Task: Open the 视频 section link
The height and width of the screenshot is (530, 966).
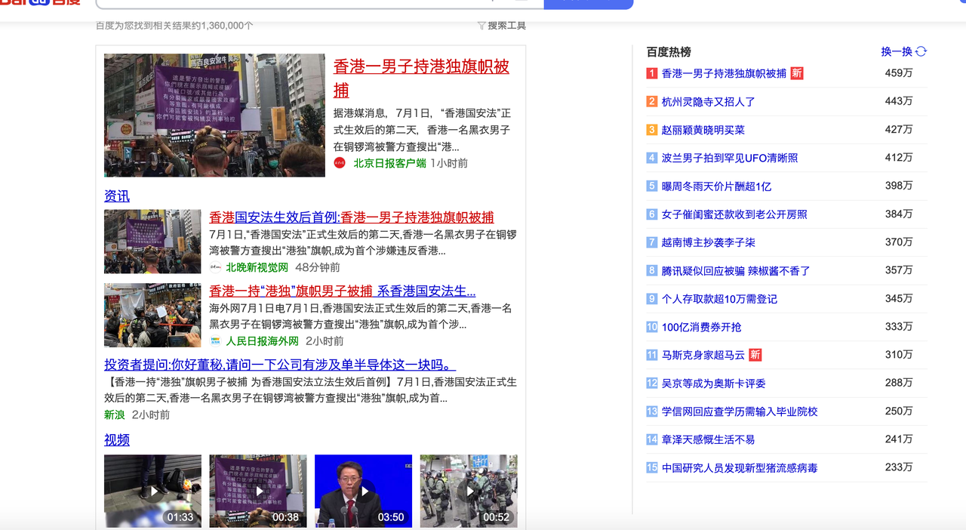Action: click(x=117, y=440)
